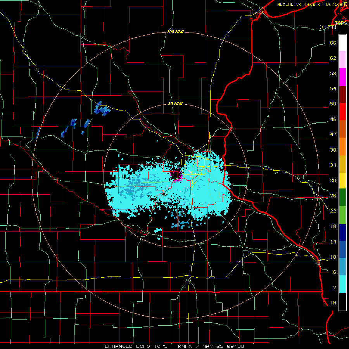The width and height of the screenshot is (349, 349).
Task: Click the 100 NMI range ring label
Action: [175, 32]
